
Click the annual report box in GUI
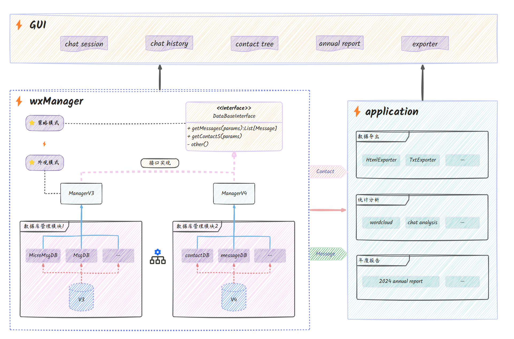click(x=340, y=43)
